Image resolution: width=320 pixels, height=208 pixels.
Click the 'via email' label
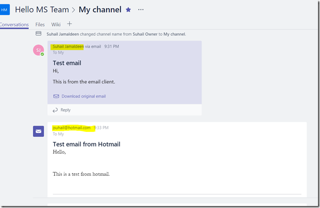point(93,46)
